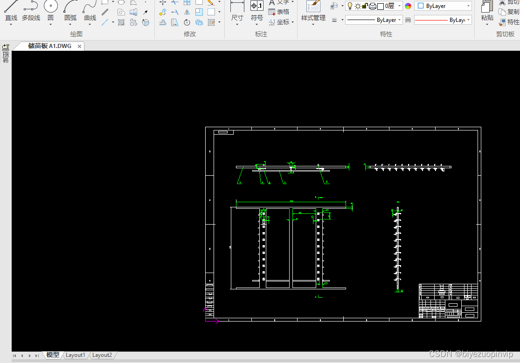
Task: Select the 圆弧 (Arc) tool
Action: click(70, 11)
